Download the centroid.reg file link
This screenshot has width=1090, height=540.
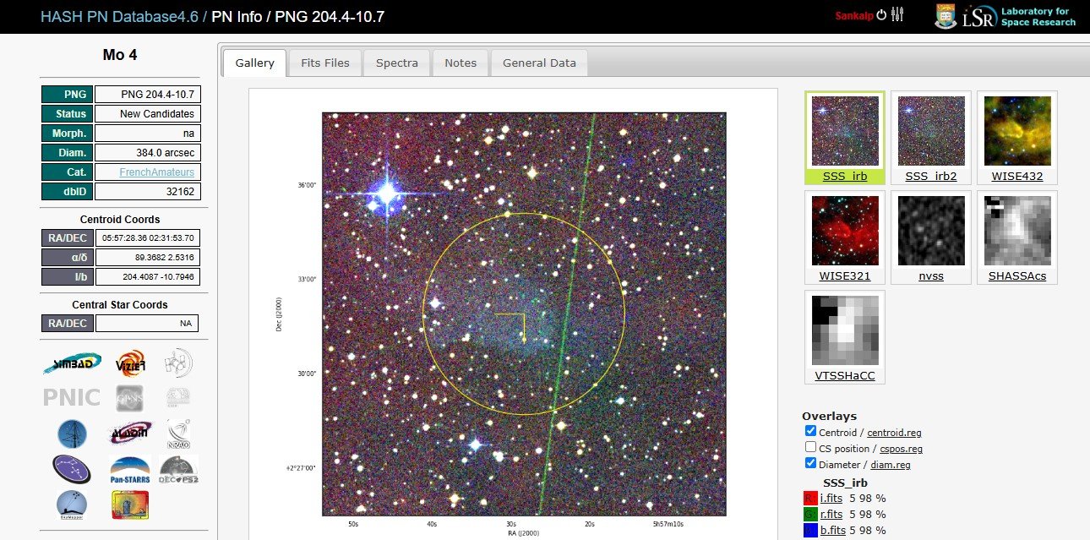(x=895, y=433)
